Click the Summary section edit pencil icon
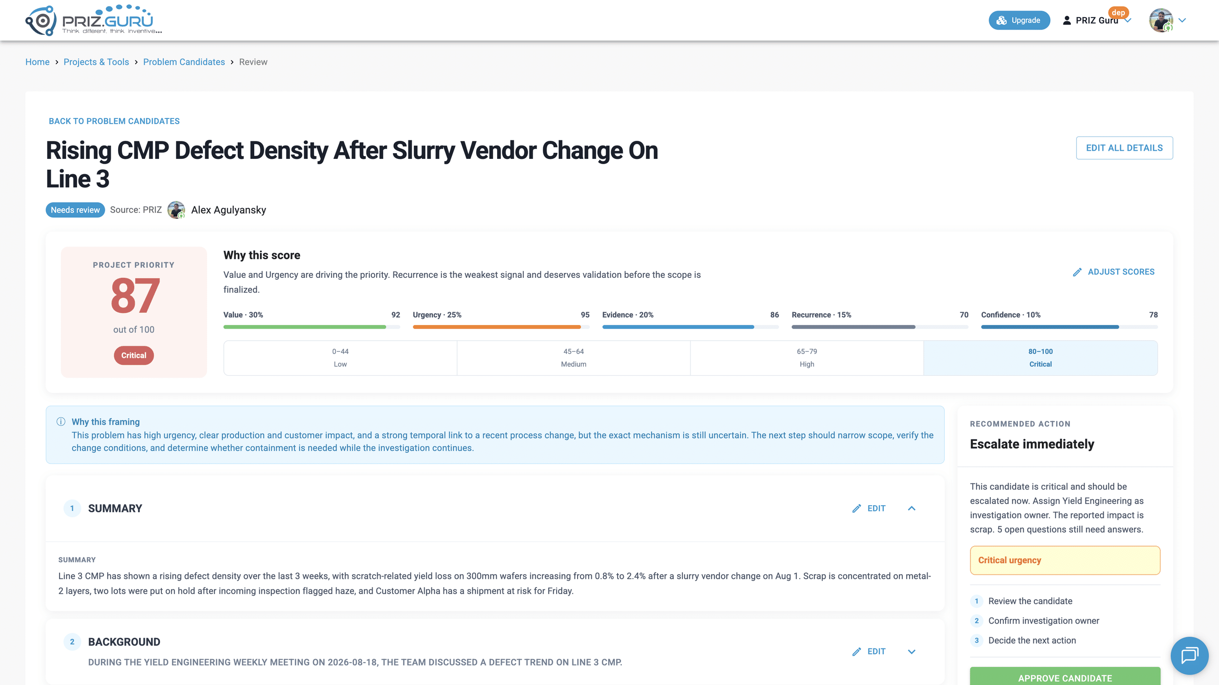 pos(857,509)
